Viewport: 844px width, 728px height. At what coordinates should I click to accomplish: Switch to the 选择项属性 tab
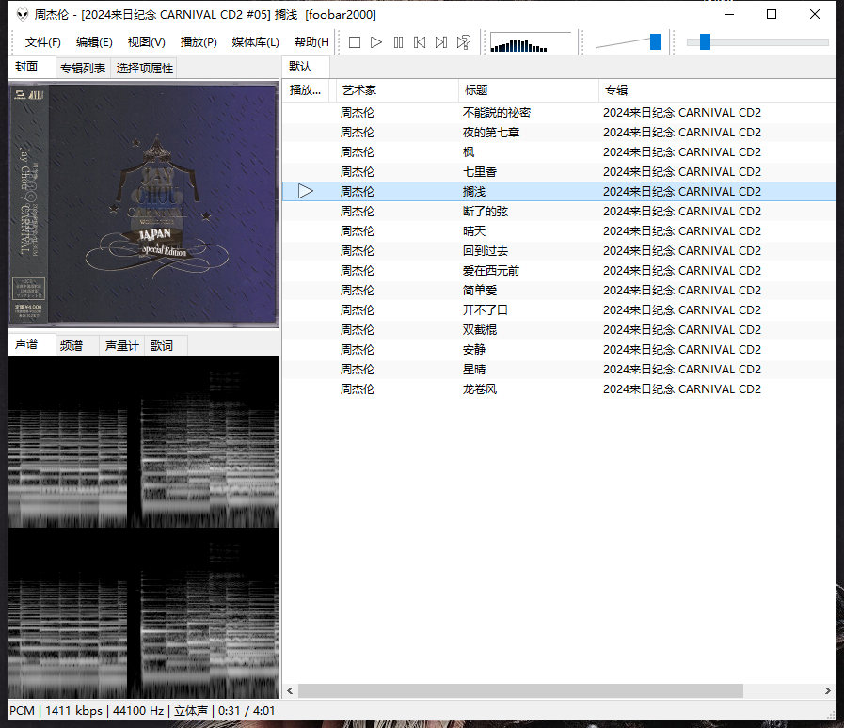[x=145, y=68]
